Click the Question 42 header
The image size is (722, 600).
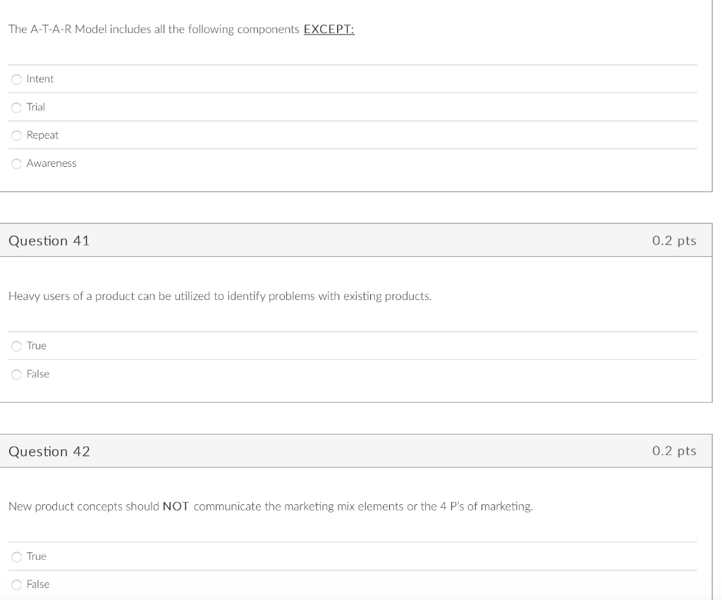49,451
